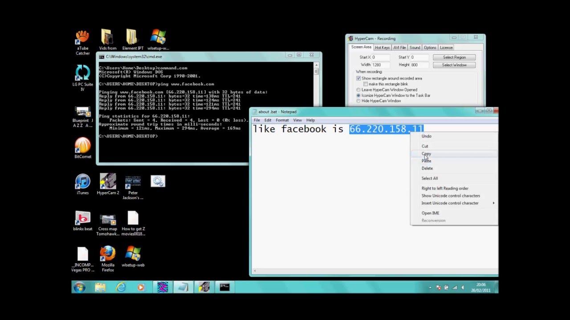
Task: Switch to HyperCam Hot Keys tab
Action: coord(382,48)
